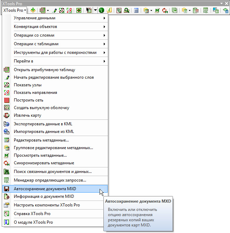Choose 'Начать редактирование выбранного слоя' menu entry

point(55,77)
